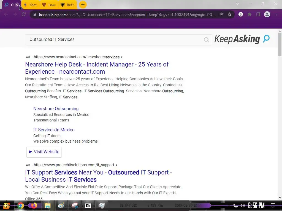Click the KeepAsking logo
The width and height of the screenshot is (282, 211).
pos(242,39)
